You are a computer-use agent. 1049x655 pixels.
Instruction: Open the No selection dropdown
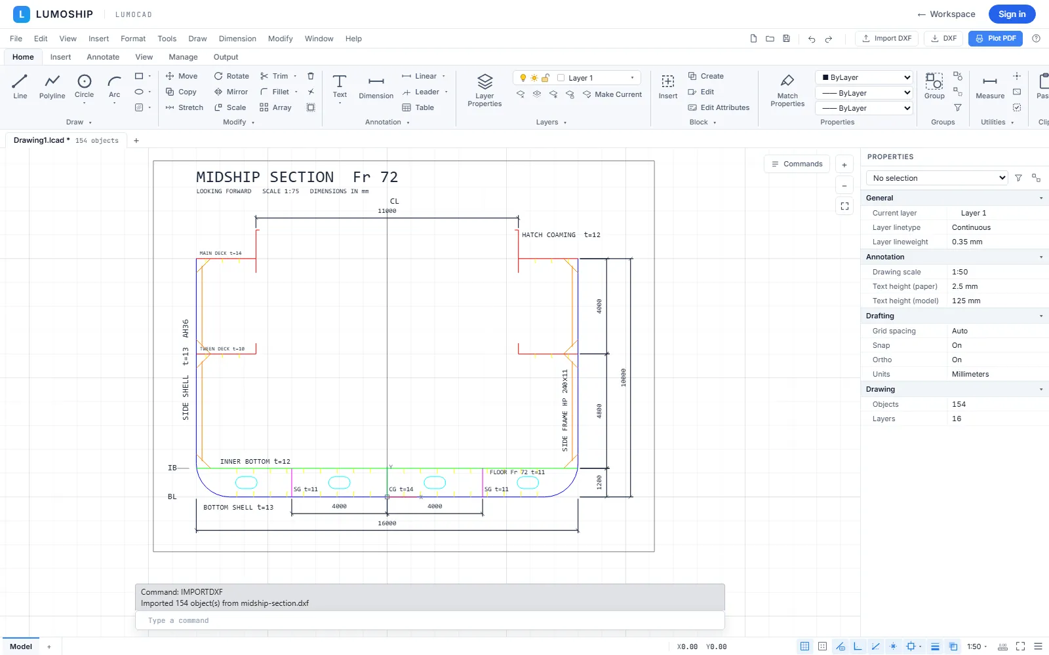937,178
